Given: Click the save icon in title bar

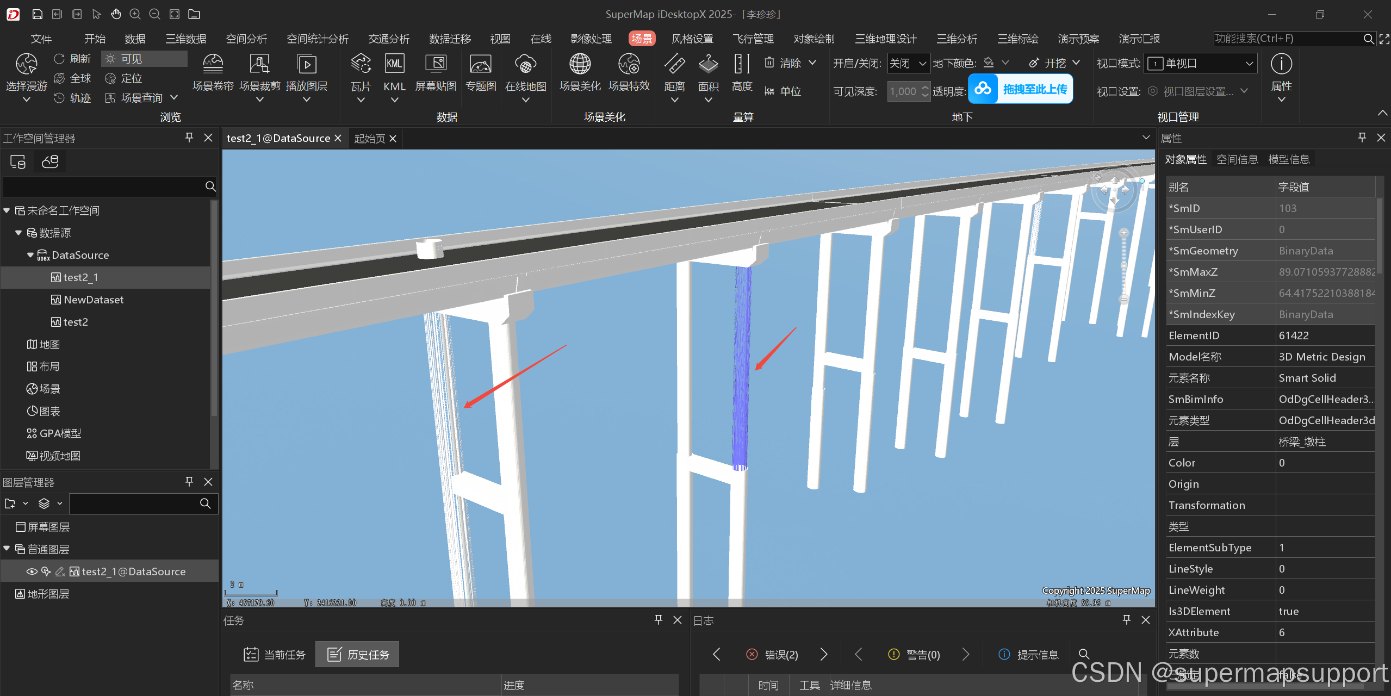Looking at the screenshot, I should 37,14.
